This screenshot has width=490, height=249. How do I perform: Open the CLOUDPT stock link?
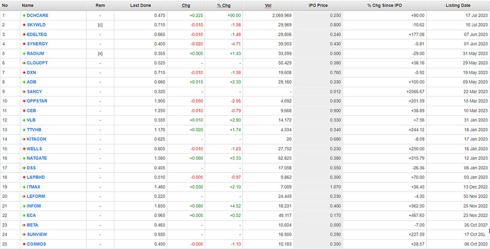tap(37, 63)
